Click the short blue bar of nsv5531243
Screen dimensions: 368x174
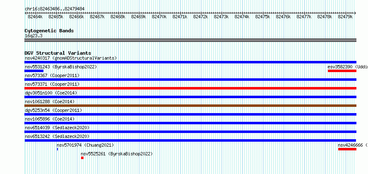coord(34,71)
